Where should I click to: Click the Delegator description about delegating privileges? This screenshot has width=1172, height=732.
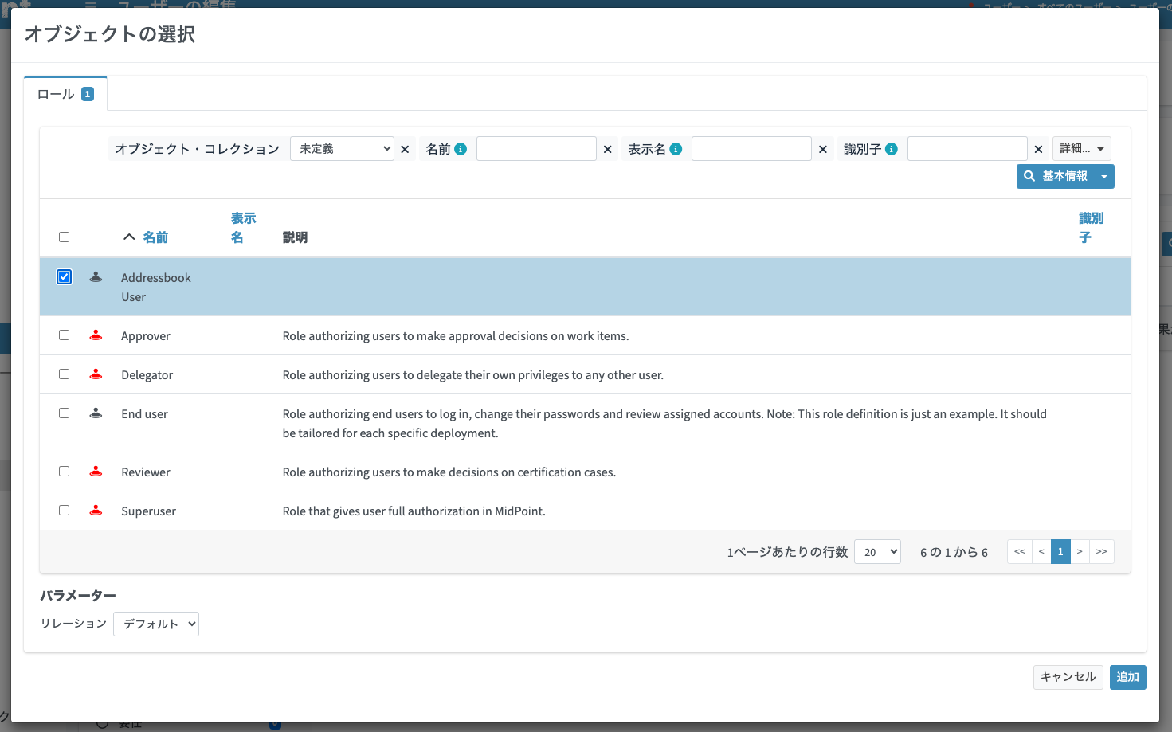[x=473, y=375]
